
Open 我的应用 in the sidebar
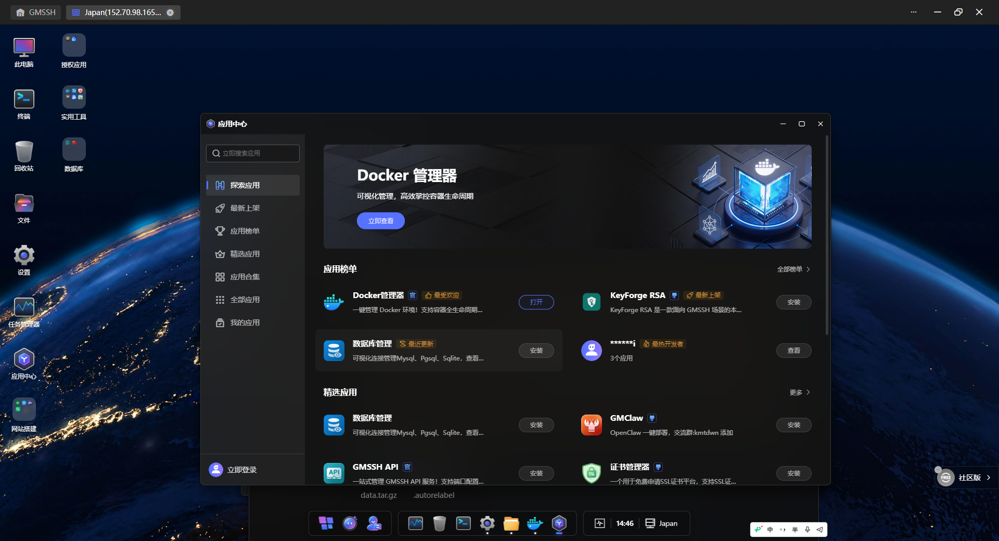(253, 323)
